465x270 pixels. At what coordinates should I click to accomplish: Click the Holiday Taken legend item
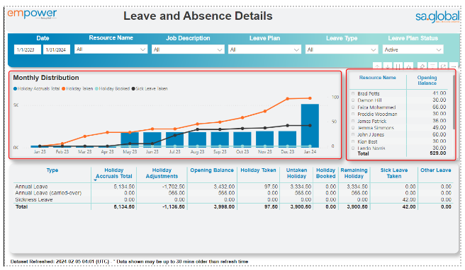[77, 89]
